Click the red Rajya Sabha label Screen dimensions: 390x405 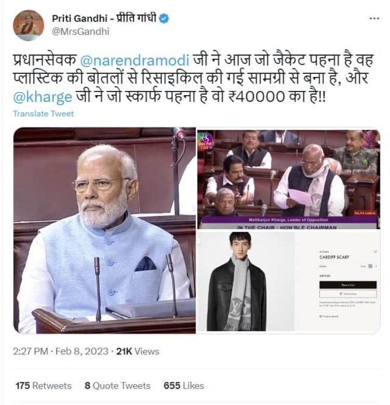365,213
